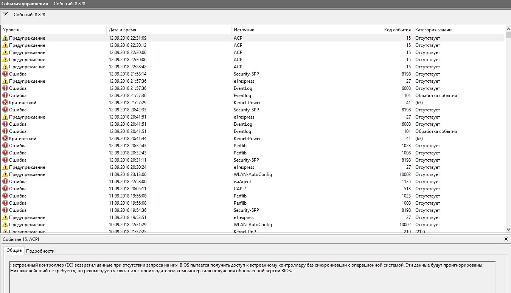Screen dimensions: 511x293
Task: Click error icon of isaAgent event
Action: coord(5,182)
